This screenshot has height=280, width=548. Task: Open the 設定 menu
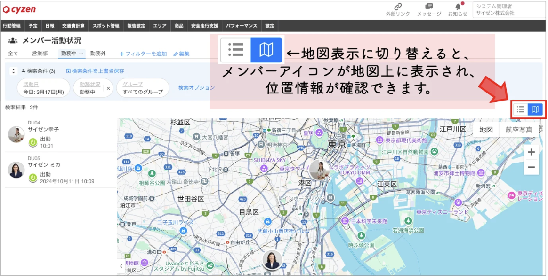(x=269, y=26)
